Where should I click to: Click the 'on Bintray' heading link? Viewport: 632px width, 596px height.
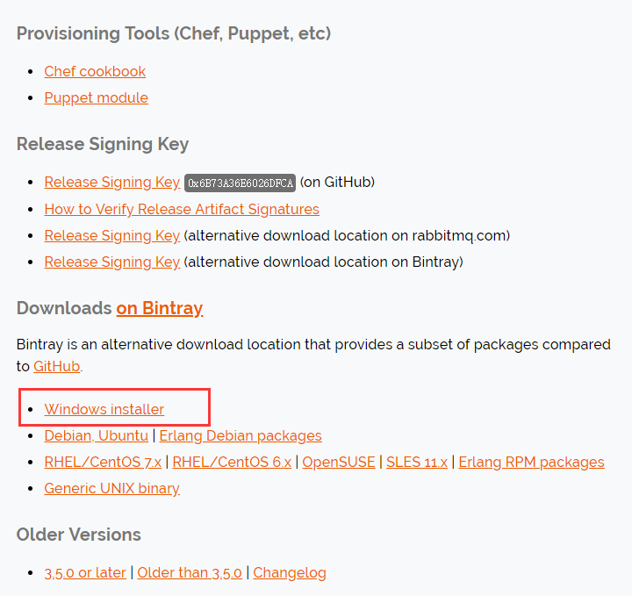pos(159,308)
